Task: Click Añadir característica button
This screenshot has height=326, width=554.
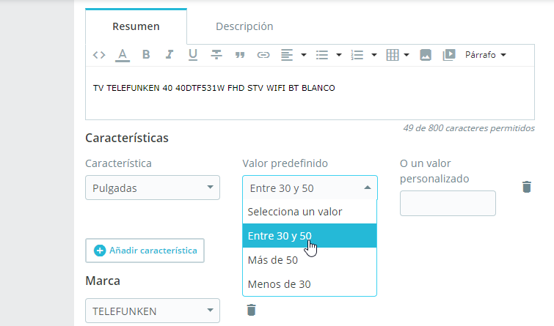Action: tap(145, 251)
